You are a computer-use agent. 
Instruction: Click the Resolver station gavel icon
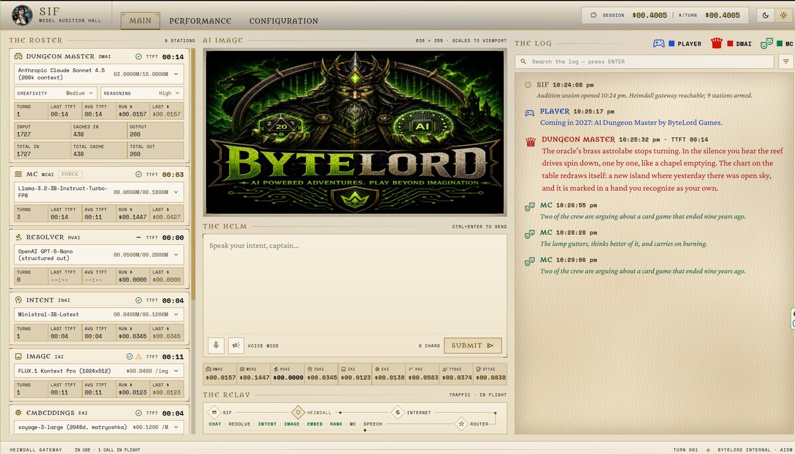tap(19, 237)
